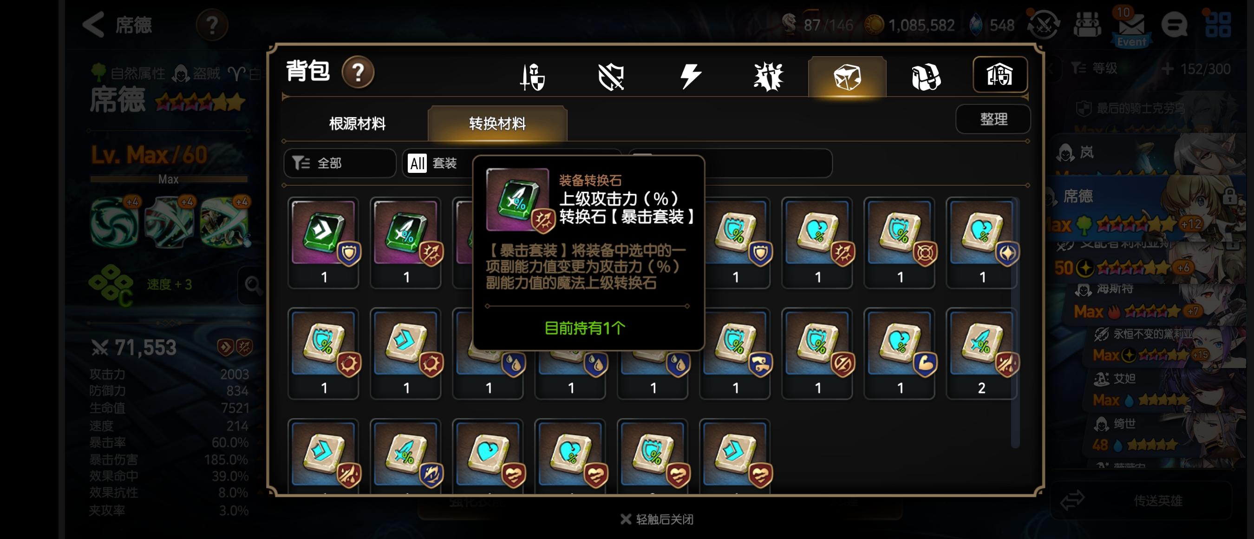This screenshot has width=1254, height=539.
Task: Open the Event mail inbox
Action: (1131, 27)
